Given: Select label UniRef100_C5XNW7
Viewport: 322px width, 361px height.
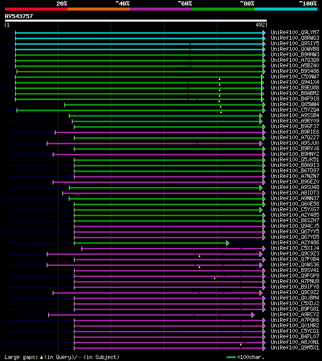Looking at the screenshot, I should [x=295, y=76].
